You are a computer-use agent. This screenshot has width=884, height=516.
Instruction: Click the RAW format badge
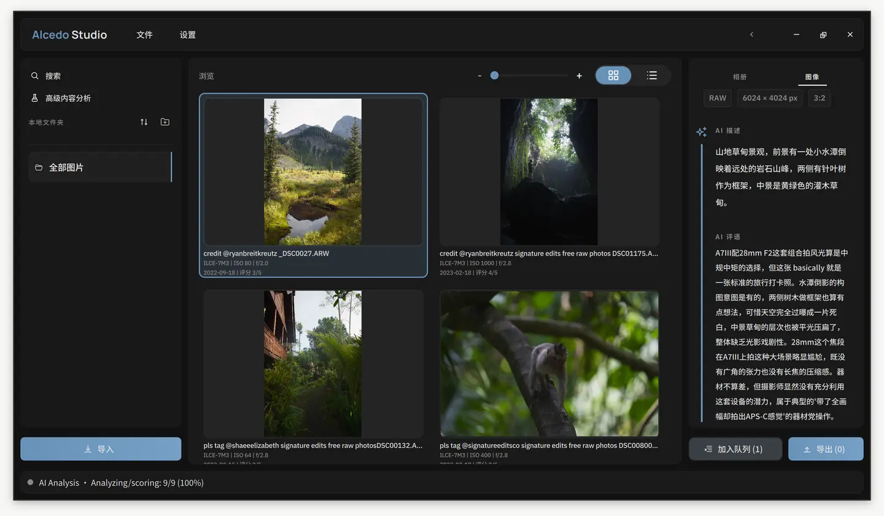pos(718,98)
